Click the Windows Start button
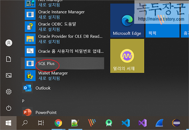Viewport: 189px width, 130px height. [9, 123]
